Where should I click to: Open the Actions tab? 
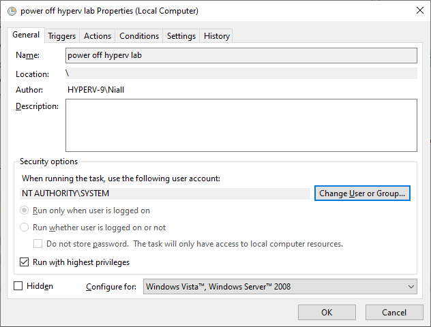pos(98,36)
